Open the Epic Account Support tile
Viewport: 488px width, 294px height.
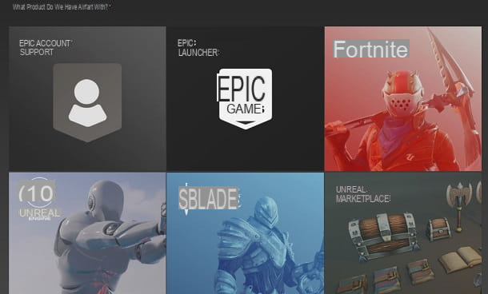pyautogui.click(x=87, y=99)
